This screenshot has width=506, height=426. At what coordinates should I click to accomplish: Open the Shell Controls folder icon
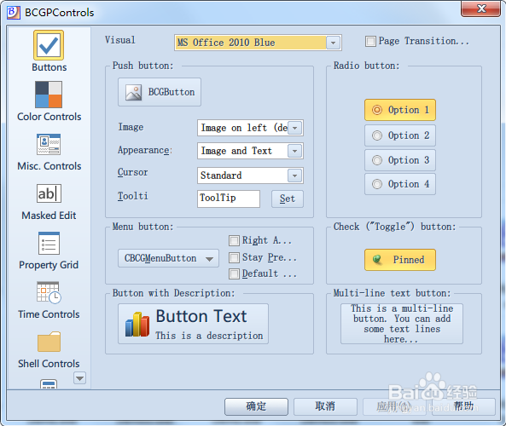point(49,342)
